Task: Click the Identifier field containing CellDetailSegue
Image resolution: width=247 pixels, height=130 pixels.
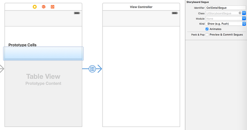Action: click(x=226, y=8)
